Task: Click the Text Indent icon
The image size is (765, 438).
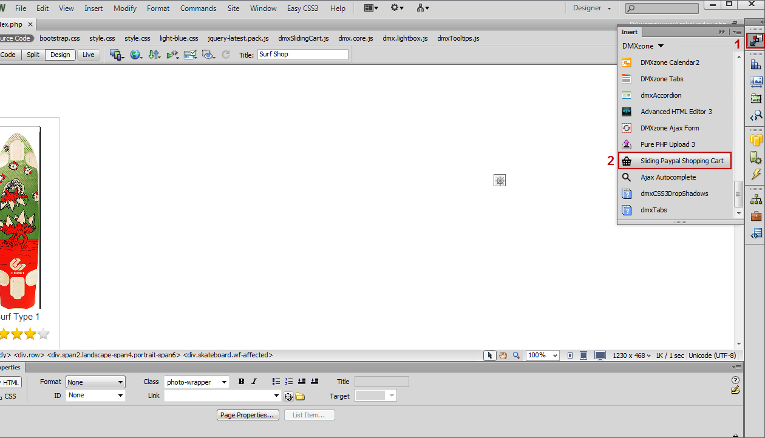Action: [314, 382]
